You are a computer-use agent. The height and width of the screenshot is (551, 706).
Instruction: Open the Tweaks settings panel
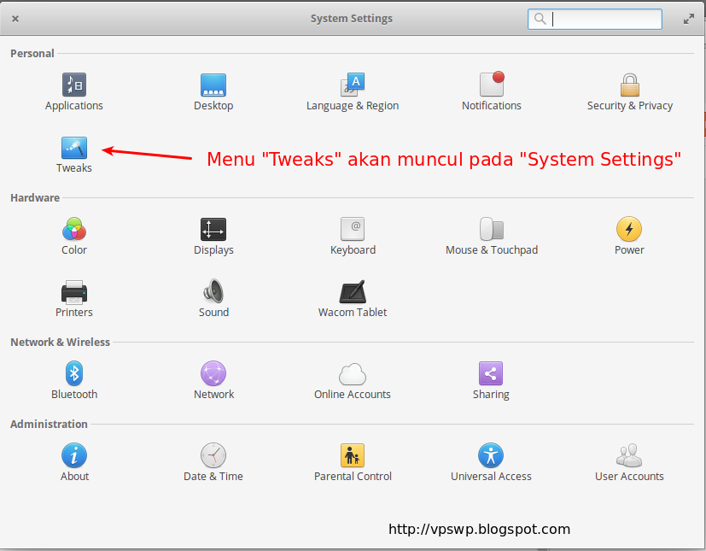tap(74, 155)
